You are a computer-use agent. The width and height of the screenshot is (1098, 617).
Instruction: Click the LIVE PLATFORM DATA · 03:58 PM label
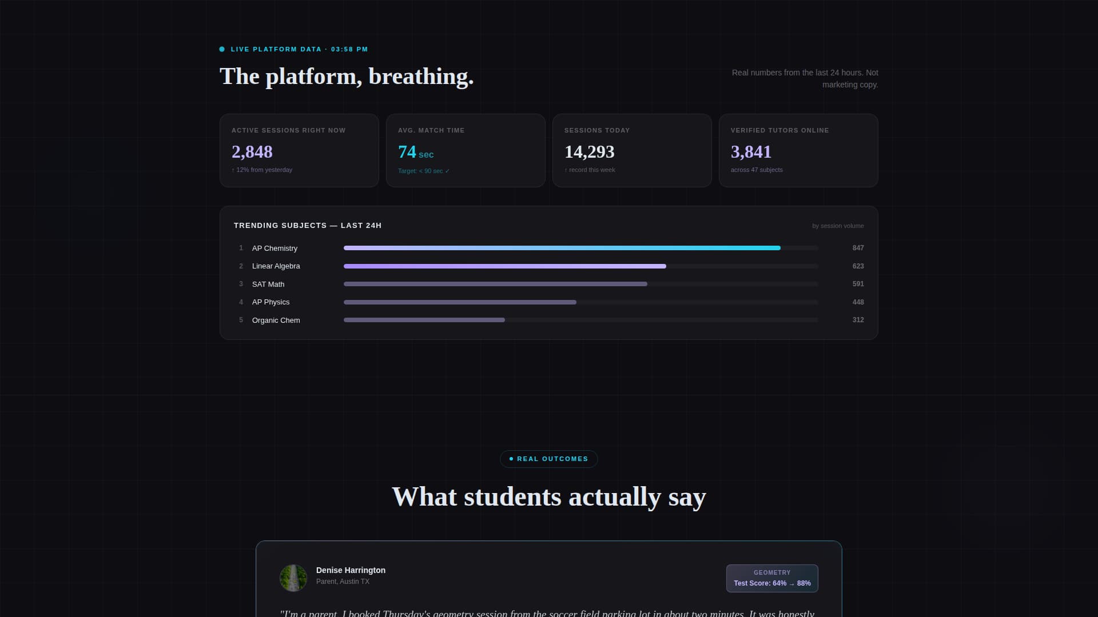[x=299, y=49]
